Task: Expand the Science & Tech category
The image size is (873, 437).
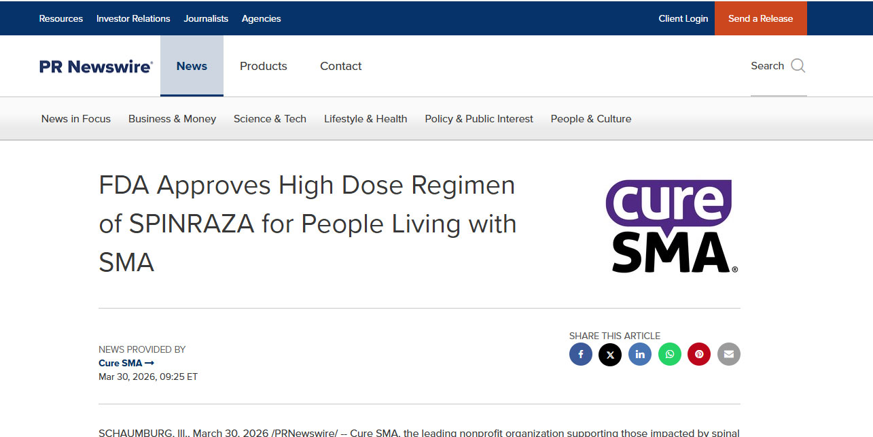Action: point(270,119)
